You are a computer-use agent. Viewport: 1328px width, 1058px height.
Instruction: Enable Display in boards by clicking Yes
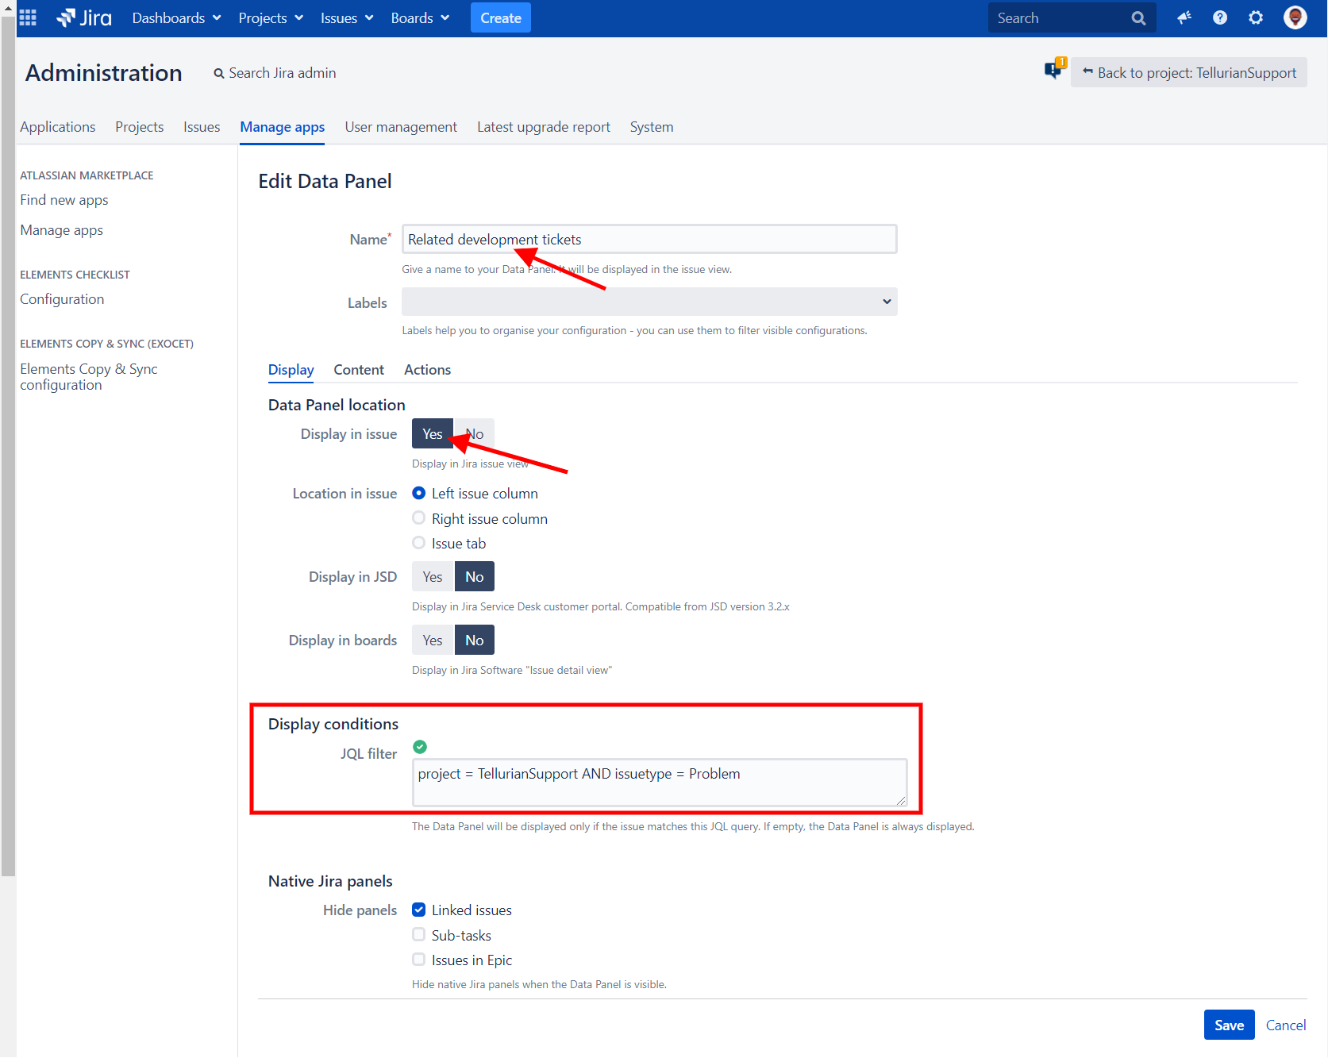(432, 640)
